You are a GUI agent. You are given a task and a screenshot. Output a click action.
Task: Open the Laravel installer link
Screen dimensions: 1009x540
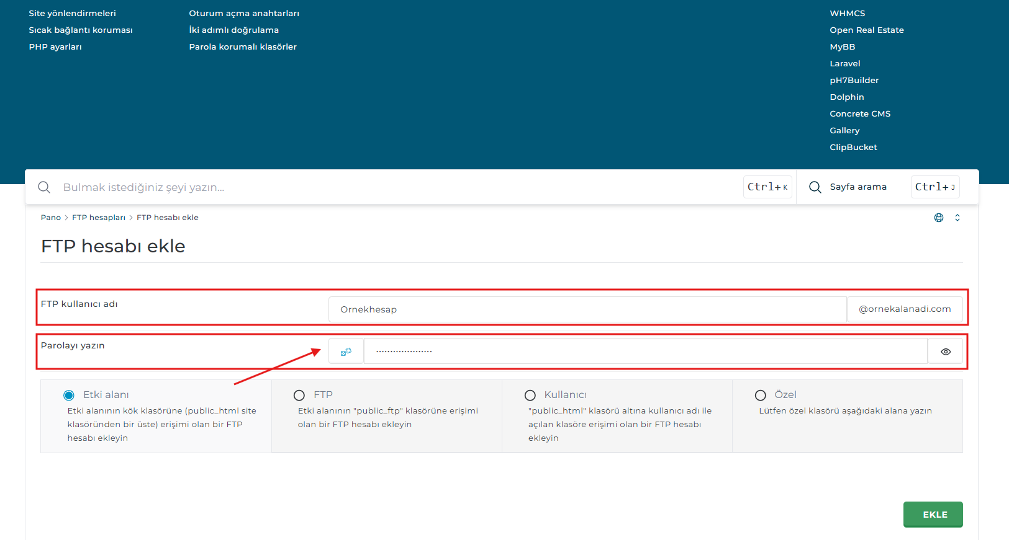pyautogui.click(x=844, y=64)
